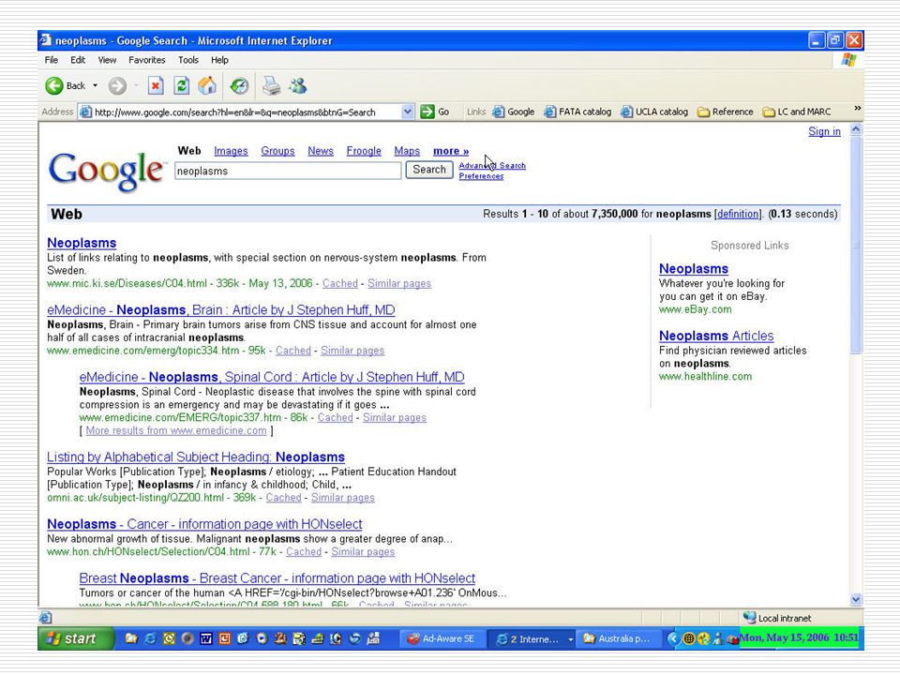The image size is (900, 675).
Task: Open Similar pages for omni.ac.uk result
Action: click(343, 498)
